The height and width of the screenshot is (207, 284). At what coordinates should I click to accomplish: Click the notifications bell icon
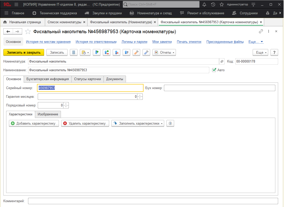204,5
